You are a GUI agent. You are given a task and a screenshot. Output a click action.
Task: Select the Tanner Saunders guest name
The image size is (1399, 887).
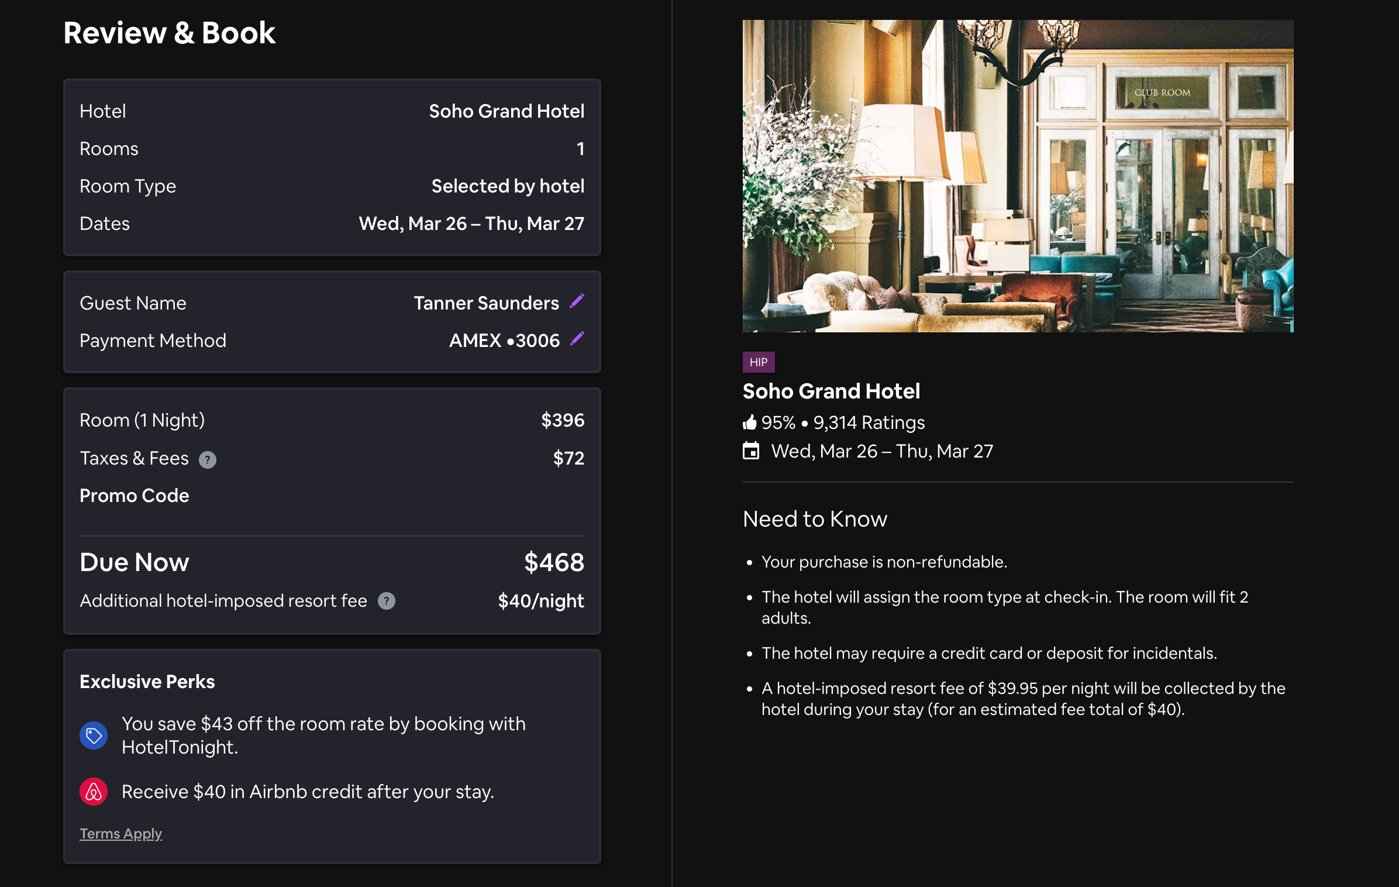(x=486, y=303)
